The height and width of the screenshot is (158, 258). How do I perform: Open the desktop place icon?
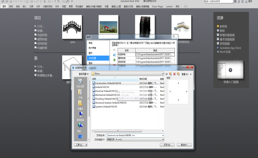80,136
